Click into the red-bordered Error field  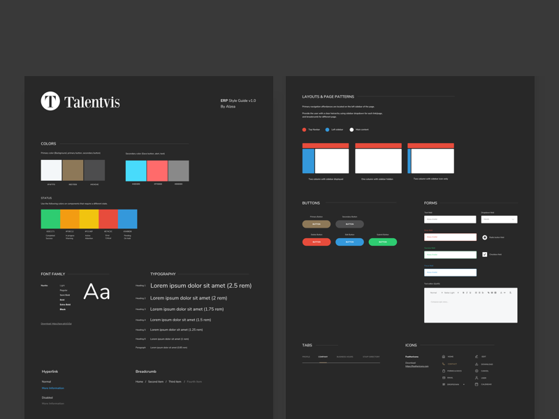click(450, 237)
